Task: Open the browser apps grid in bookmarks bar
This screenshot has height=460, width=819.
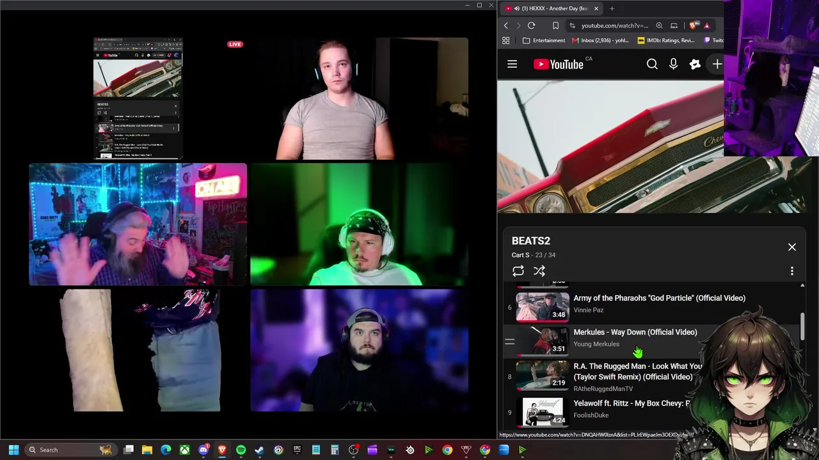Action: [505, 40]
